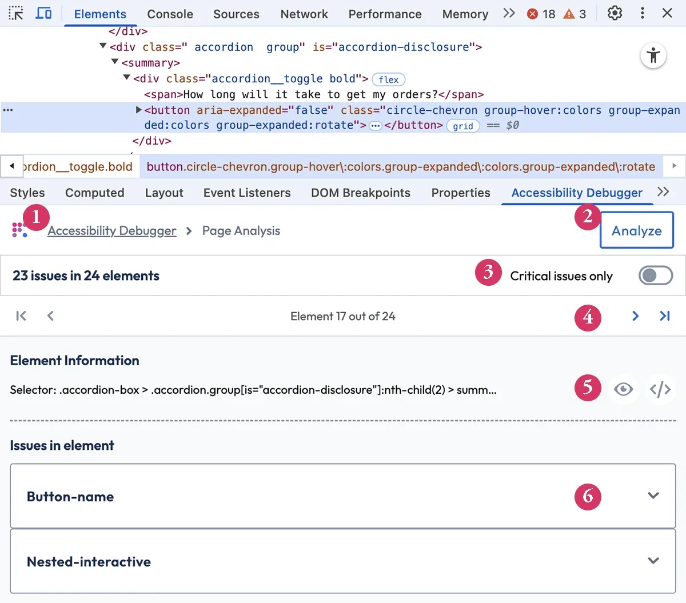This screenshot has height=603, width=686.
Task: Open DevTools settings gear
Action: coord(615,13)
